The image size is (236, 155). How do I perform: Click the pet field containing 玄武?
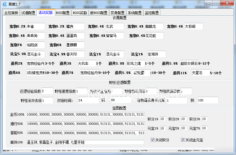point(115,26)
